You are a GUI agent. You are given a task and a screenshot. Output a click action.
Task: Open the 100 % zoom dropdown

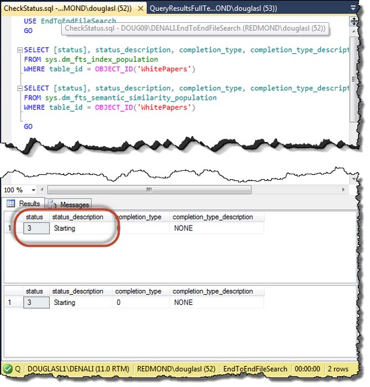tap(34, 190)
